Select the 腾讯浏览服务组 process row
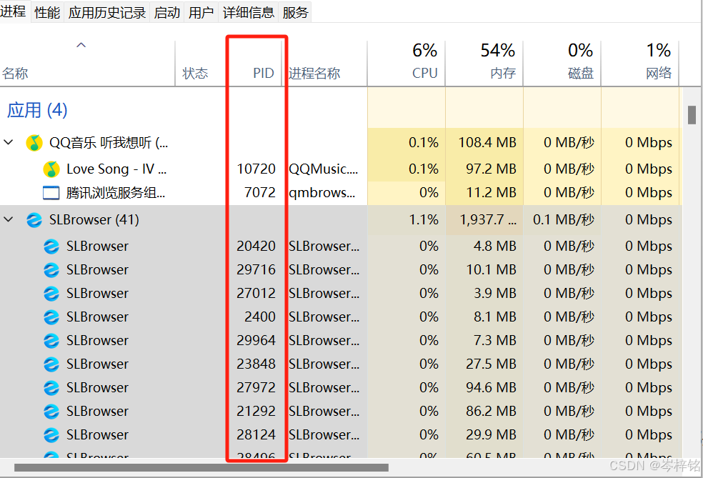Image resolution: width=703 pixels, height=478 pixels. (341, 193)
